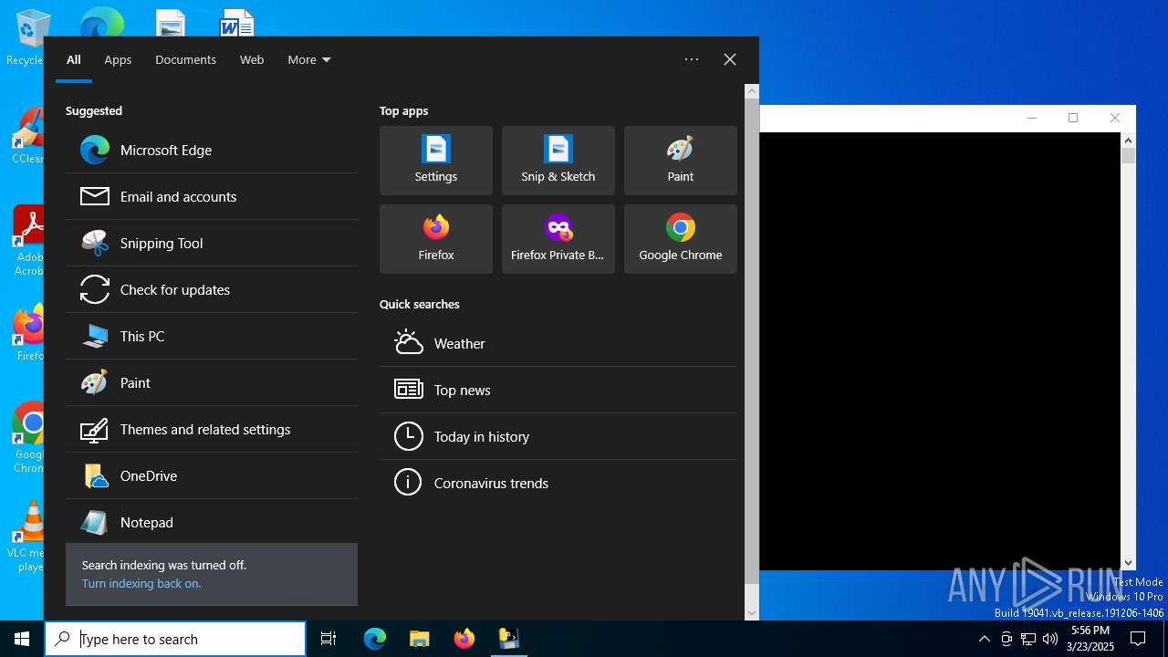Close the search panel

click(730, 59)
